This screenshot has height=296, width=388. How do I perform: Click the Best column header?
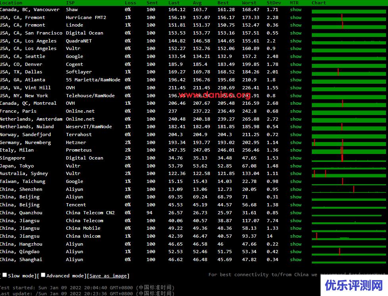click(x=223, y=3)
